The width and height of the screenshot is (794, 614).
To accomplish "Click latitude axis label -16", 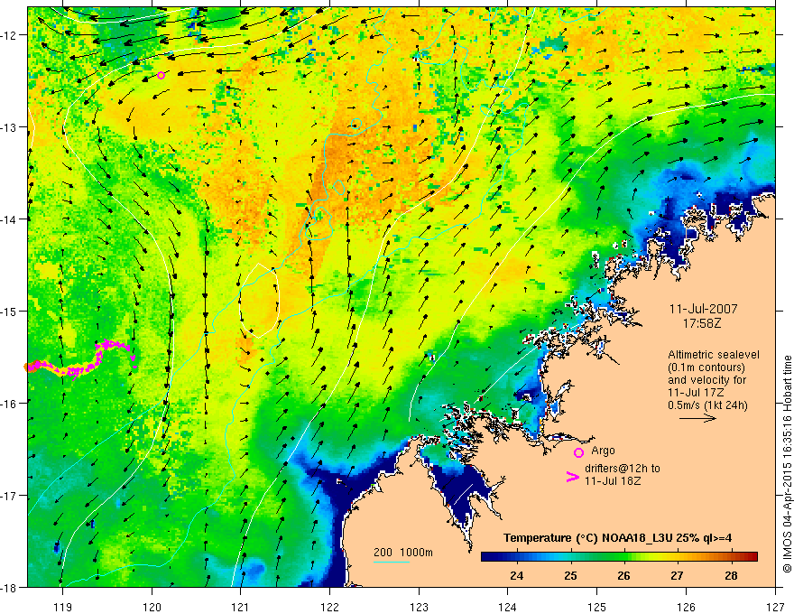I will click(x=10, y=404).
